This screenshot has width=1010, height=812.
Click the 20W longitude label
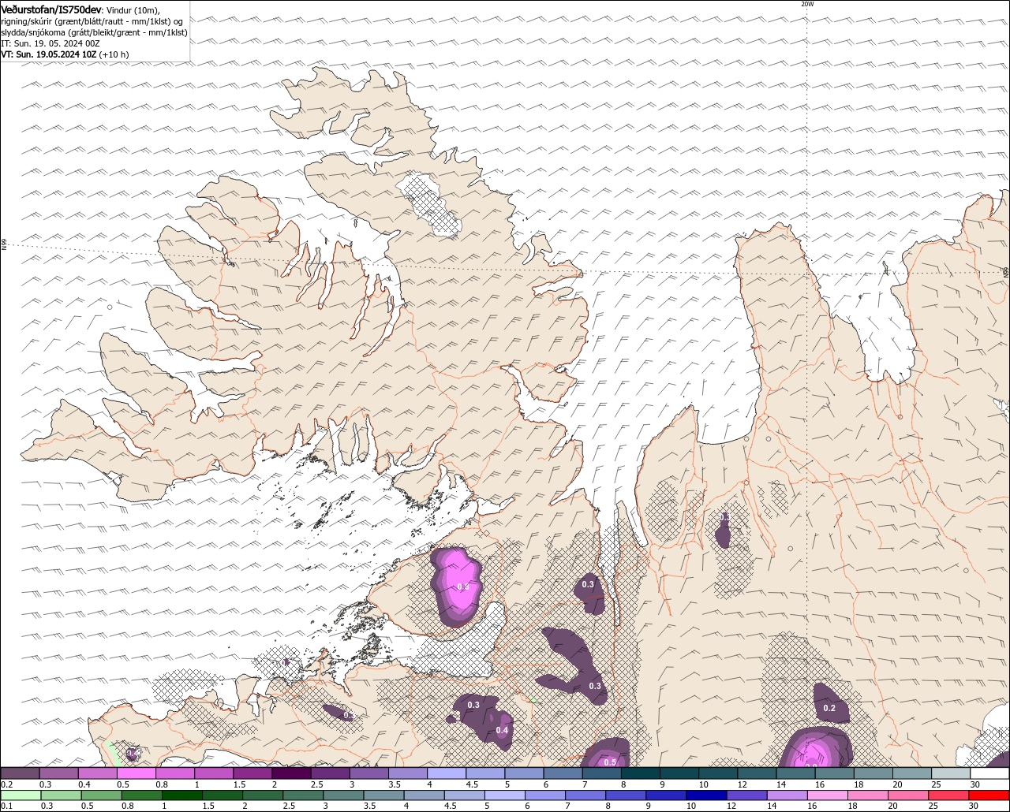pyautogui.click(x=807, y=4)
